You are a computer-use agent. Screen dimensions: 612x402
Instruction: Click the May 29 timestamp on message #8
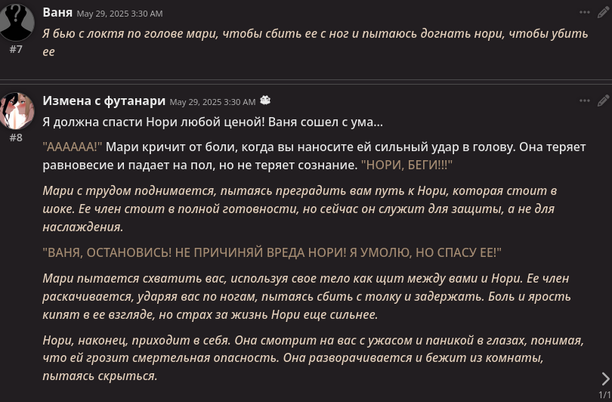(x=212, y=102)
